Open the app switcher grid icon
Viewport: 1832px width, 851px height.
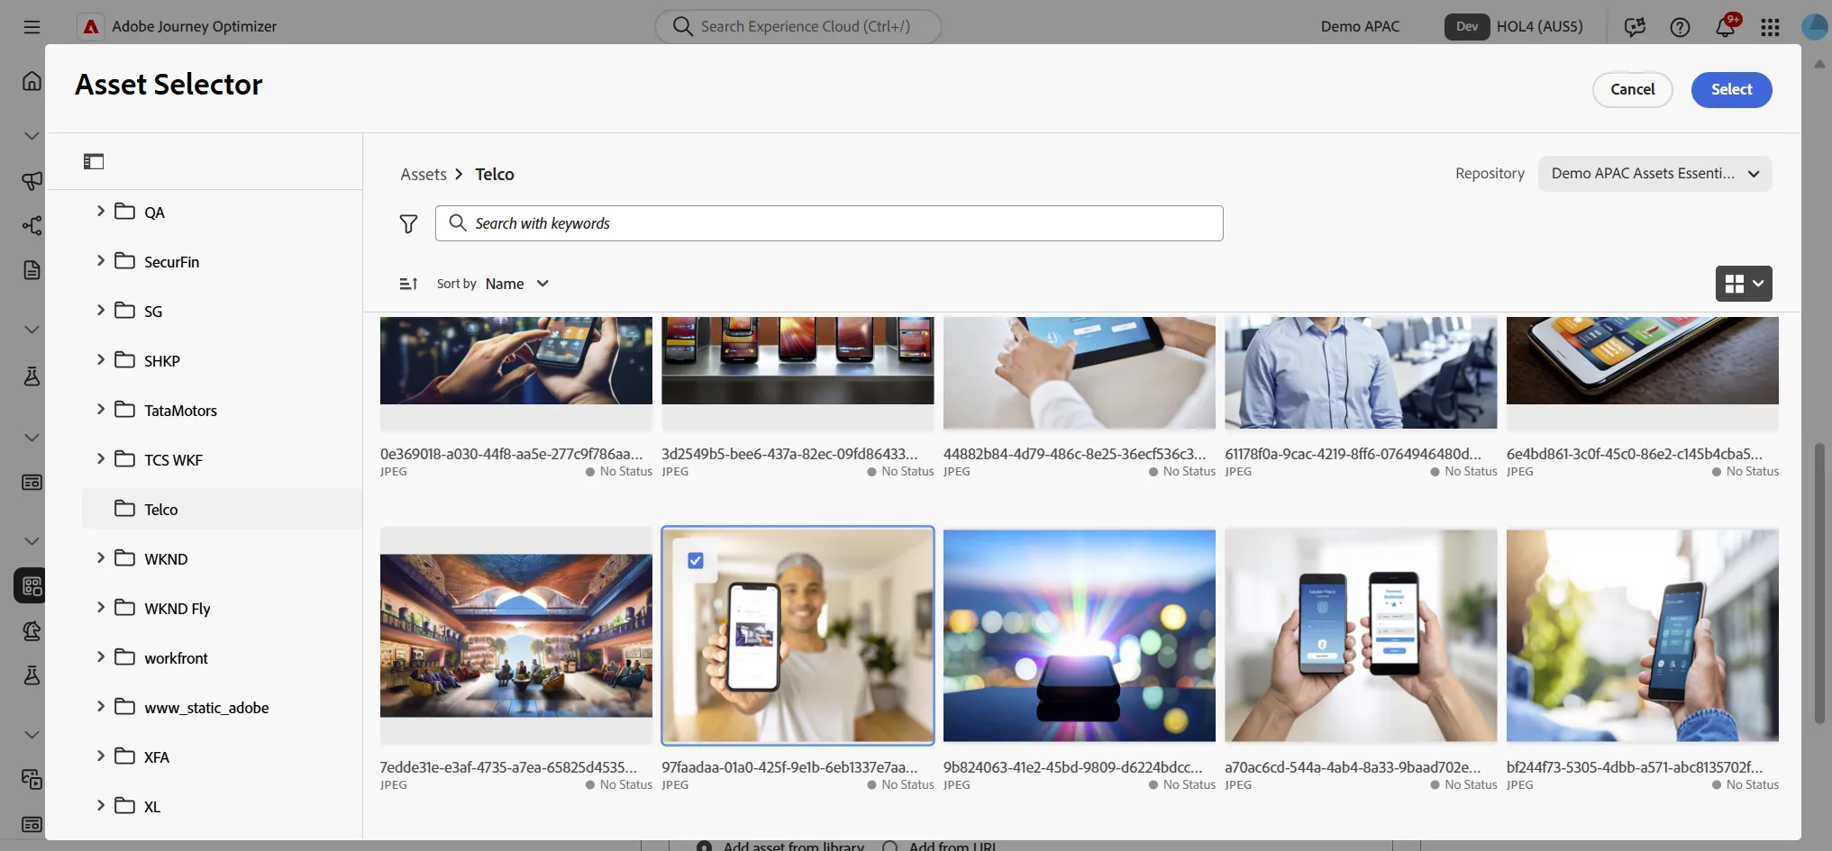[1770, 27]
